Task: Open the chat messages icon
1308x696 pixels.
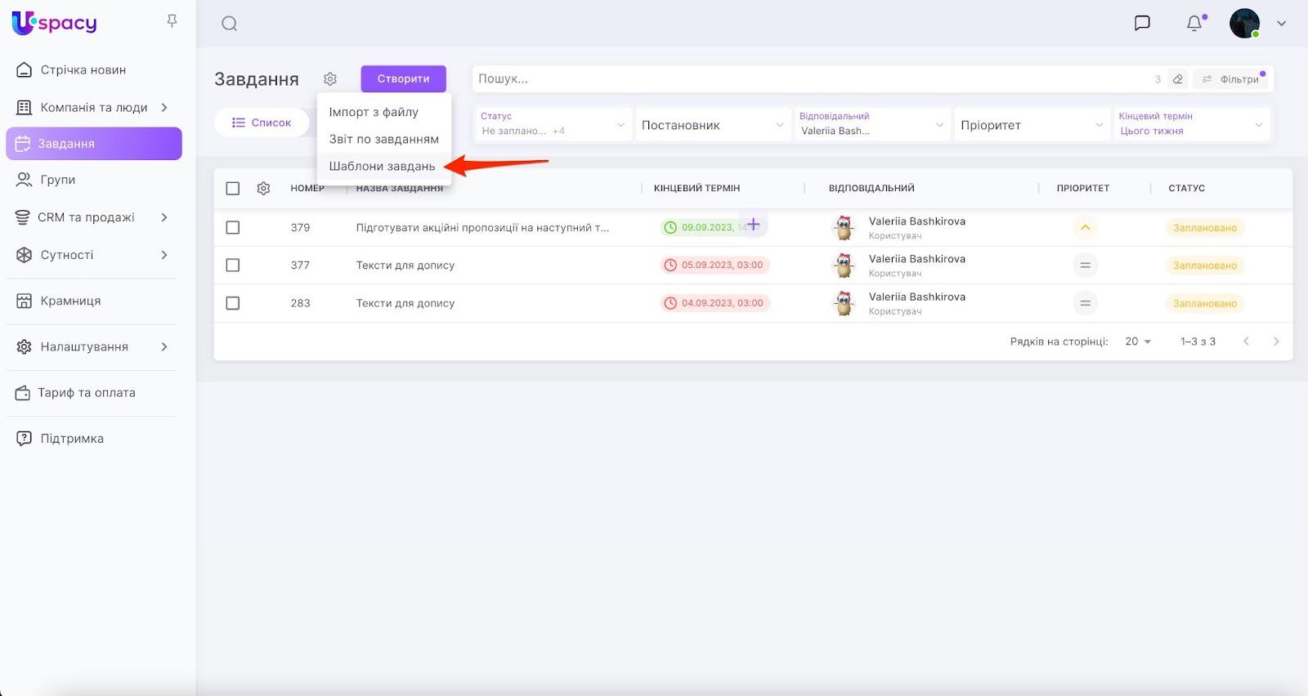Action: (x=1142, y=23)
